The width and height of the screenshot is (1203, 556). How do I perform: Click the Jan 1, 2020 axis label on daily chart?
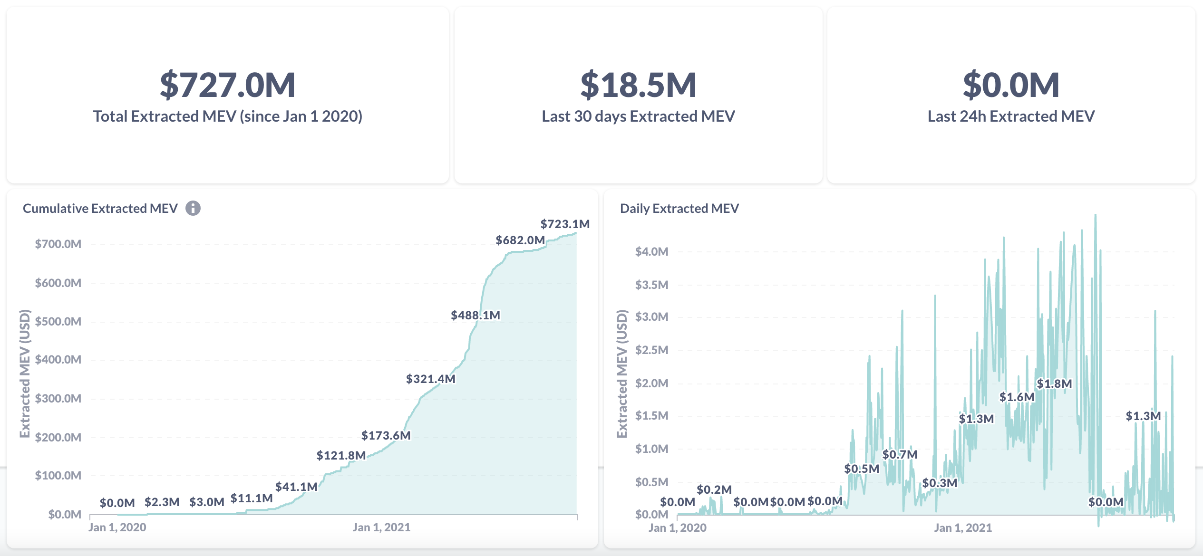pyautogui.click(x=677, y=527)
